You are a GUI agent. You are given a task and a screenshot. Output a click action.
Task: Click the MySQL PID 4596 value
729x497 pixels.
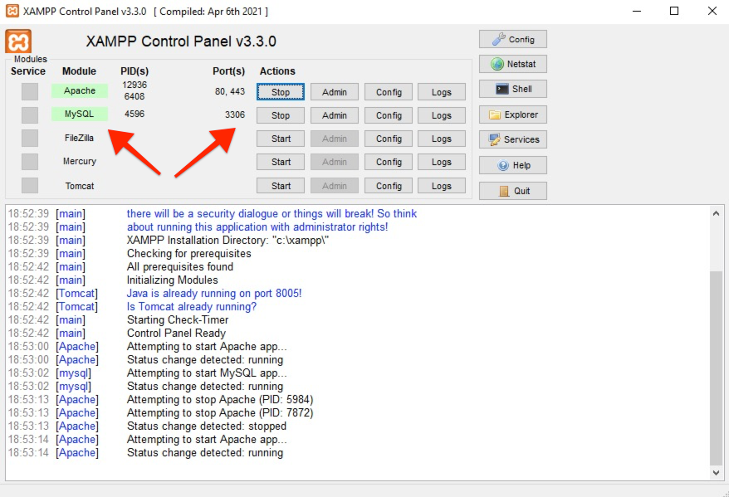click(x=135, y=114)
